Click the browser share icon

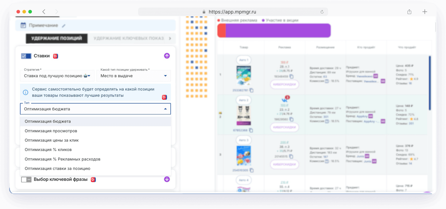(x=409, y=12)
